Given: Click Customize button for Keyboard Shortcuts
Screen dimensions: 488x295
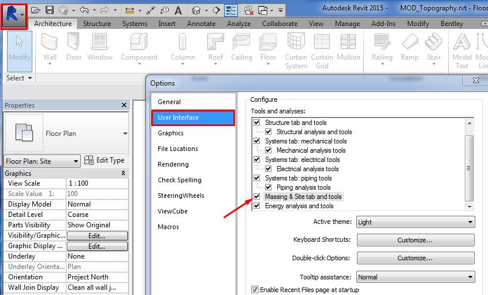Looking at the screenshot, I should [x=415, y=240].
